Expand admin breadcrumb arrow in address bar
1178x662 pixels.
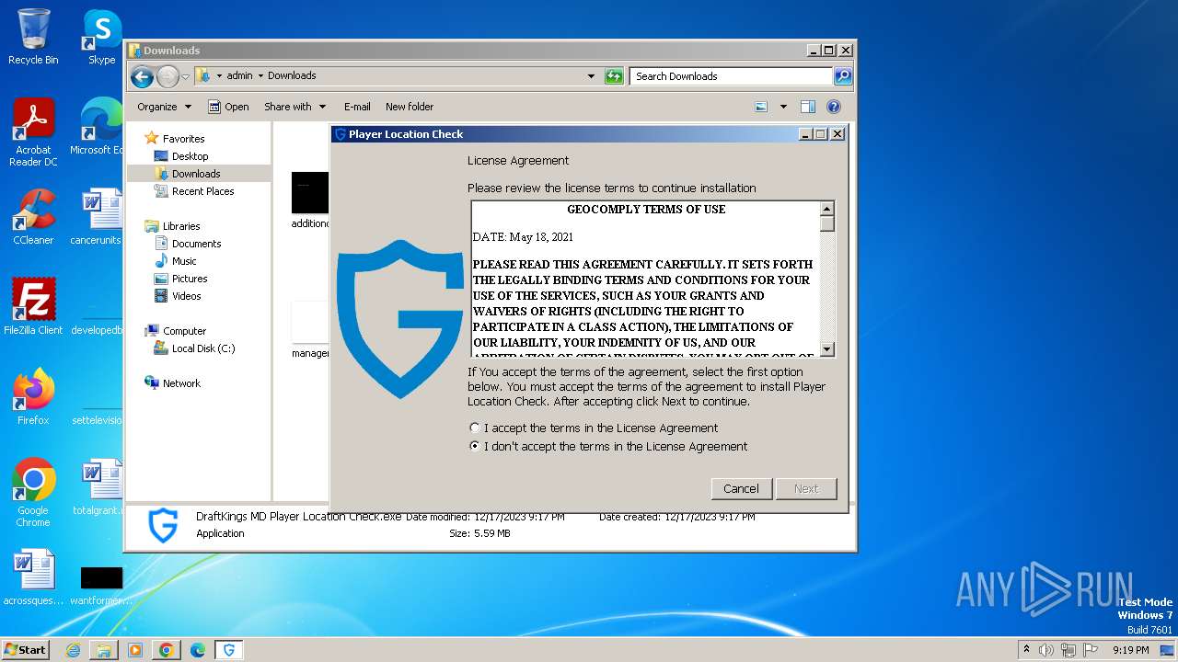[x=260, y=75]
